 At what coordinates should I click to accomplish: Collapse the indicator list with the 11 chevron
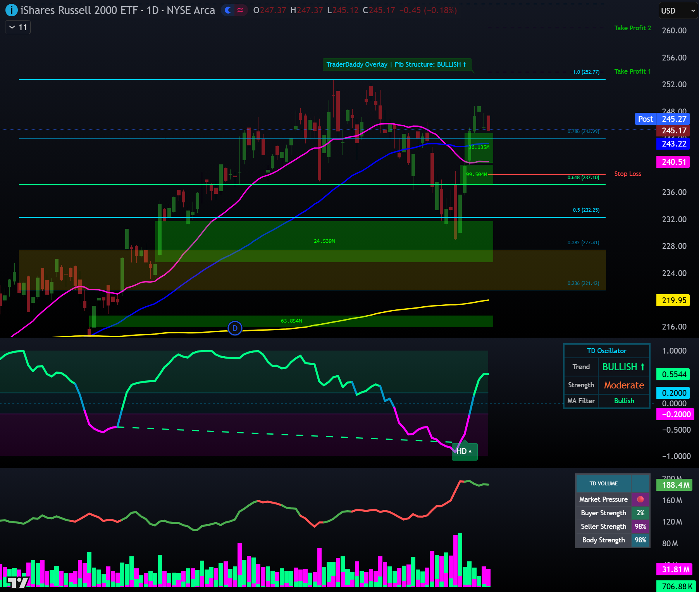[x=17, y=27]
